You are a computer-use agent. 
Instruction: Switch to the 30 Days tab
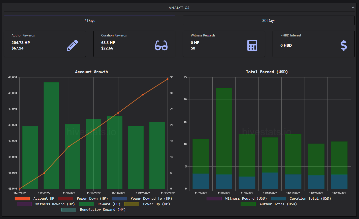point(269,20)
